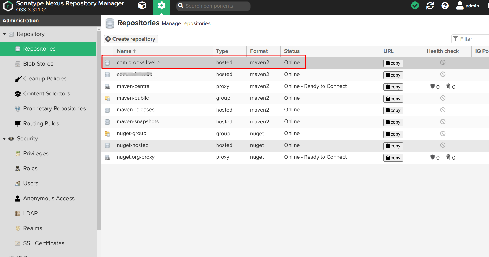The width and height of the screenshot is (489, 257).
Task: Open the maven-central repository row
Action: pos(295,86)
